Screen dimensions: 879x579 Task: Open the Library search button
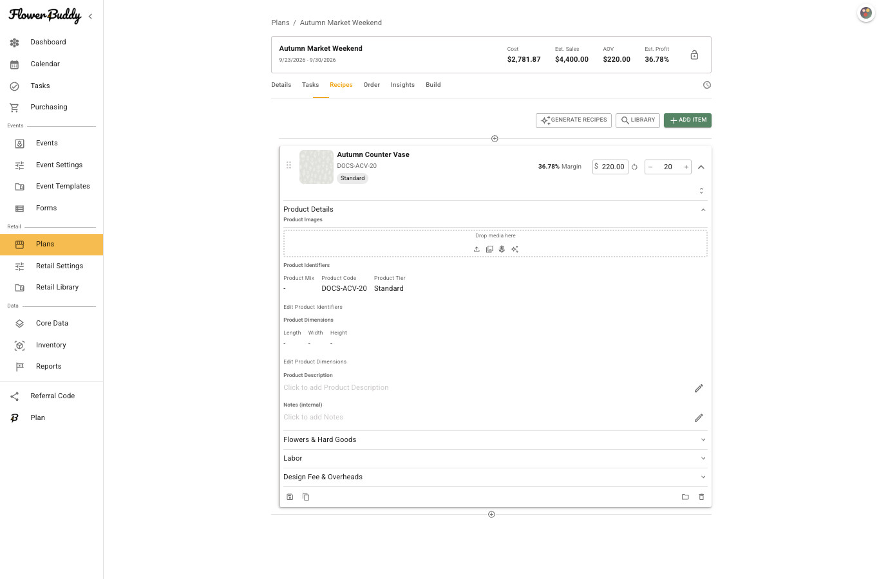coord(638,120)
